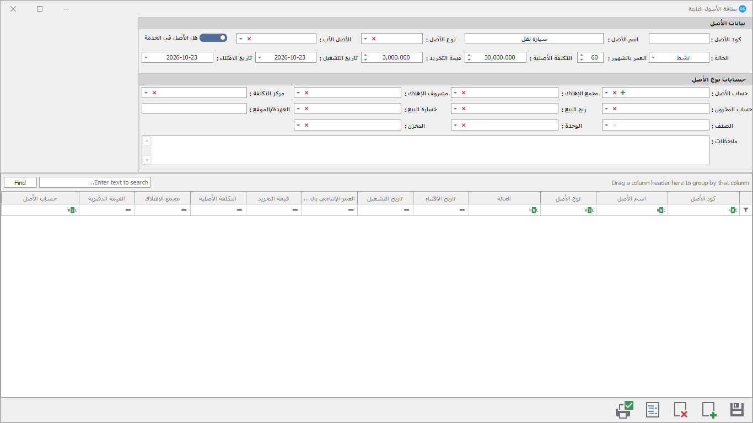The width and height of the screenshot is (753, 423).
Task: Expand the تاريخ الاقتناء date dropdown
Action: click(x=146, y=57)
